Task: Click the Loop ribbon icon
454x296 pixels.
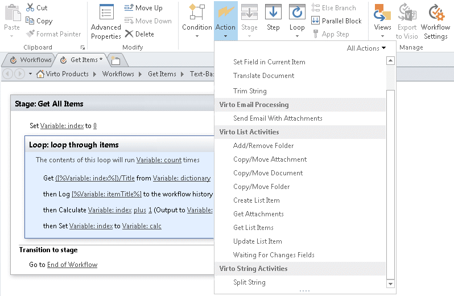Action: click(x=297, y=12)
